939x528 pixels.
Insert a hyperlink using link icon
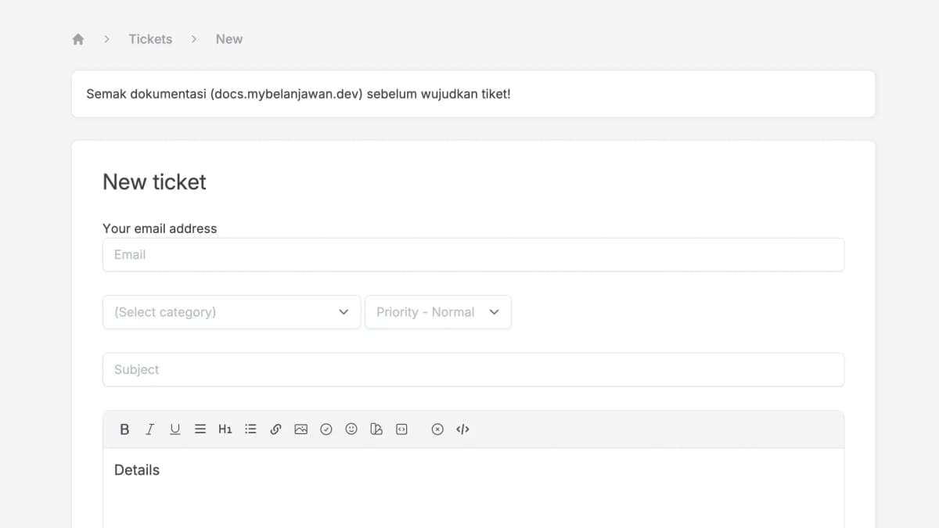coord(275,429)
